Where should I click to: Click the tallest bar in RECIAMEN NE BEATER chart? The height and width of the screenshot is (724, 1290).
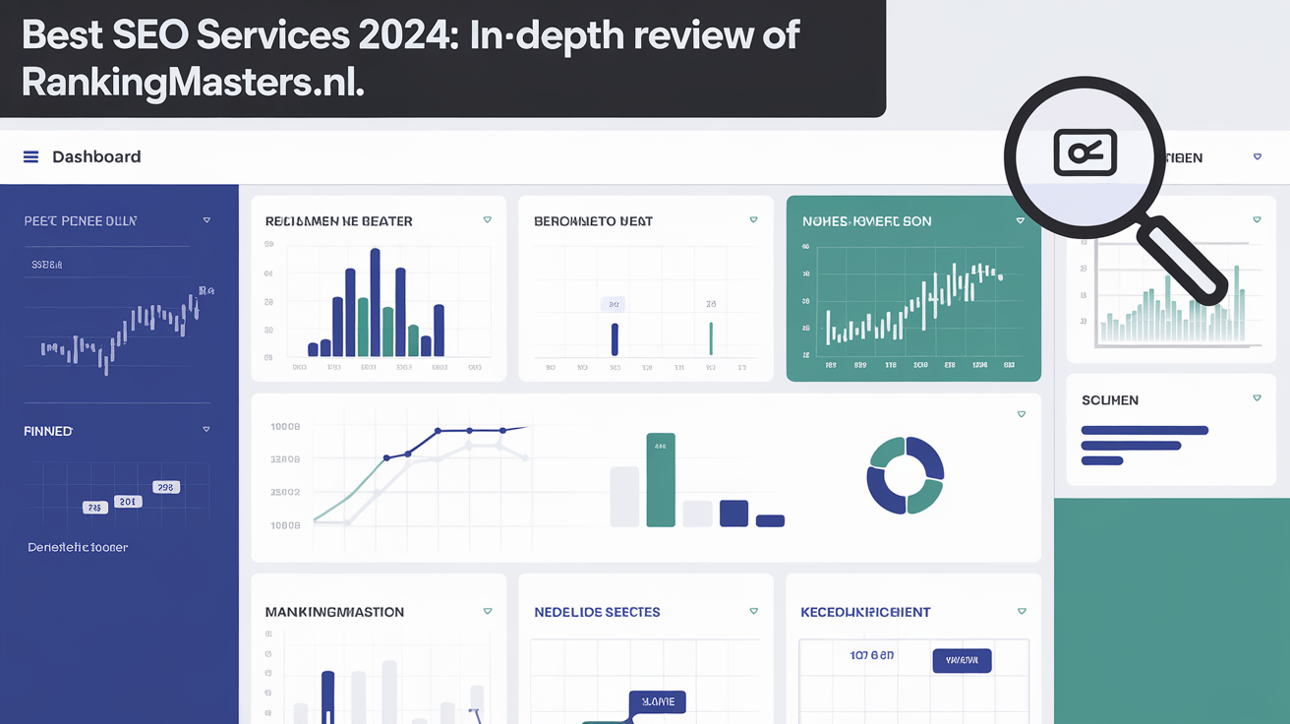pyautogui.click(x=375, y=302)
